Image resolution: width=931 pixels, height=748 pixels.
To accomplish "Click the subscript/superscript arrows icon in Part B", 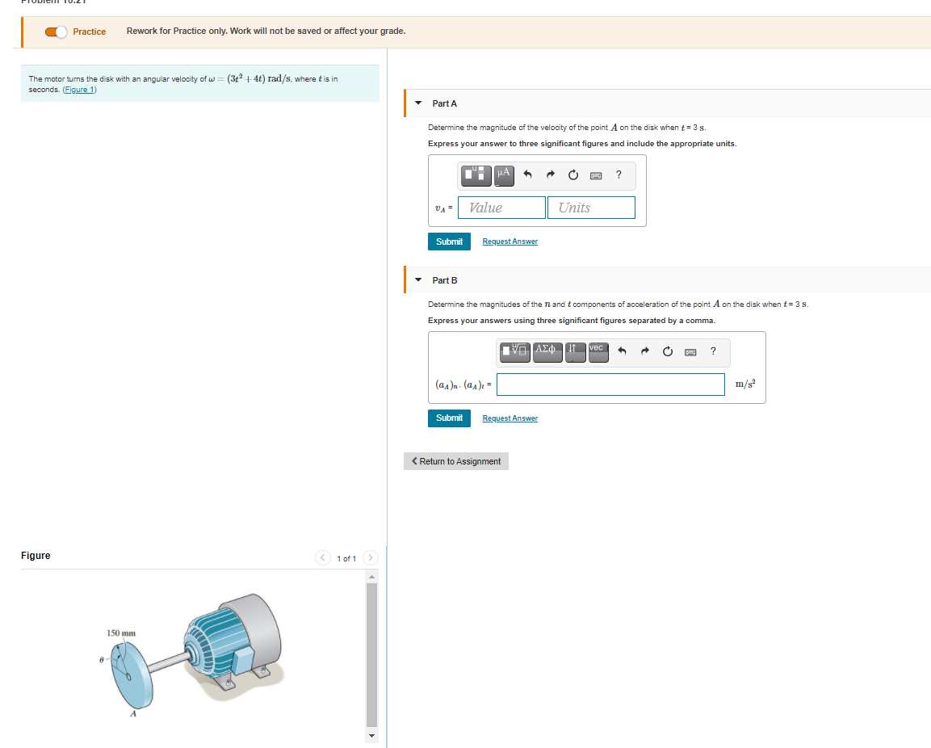I will point(575,351).
